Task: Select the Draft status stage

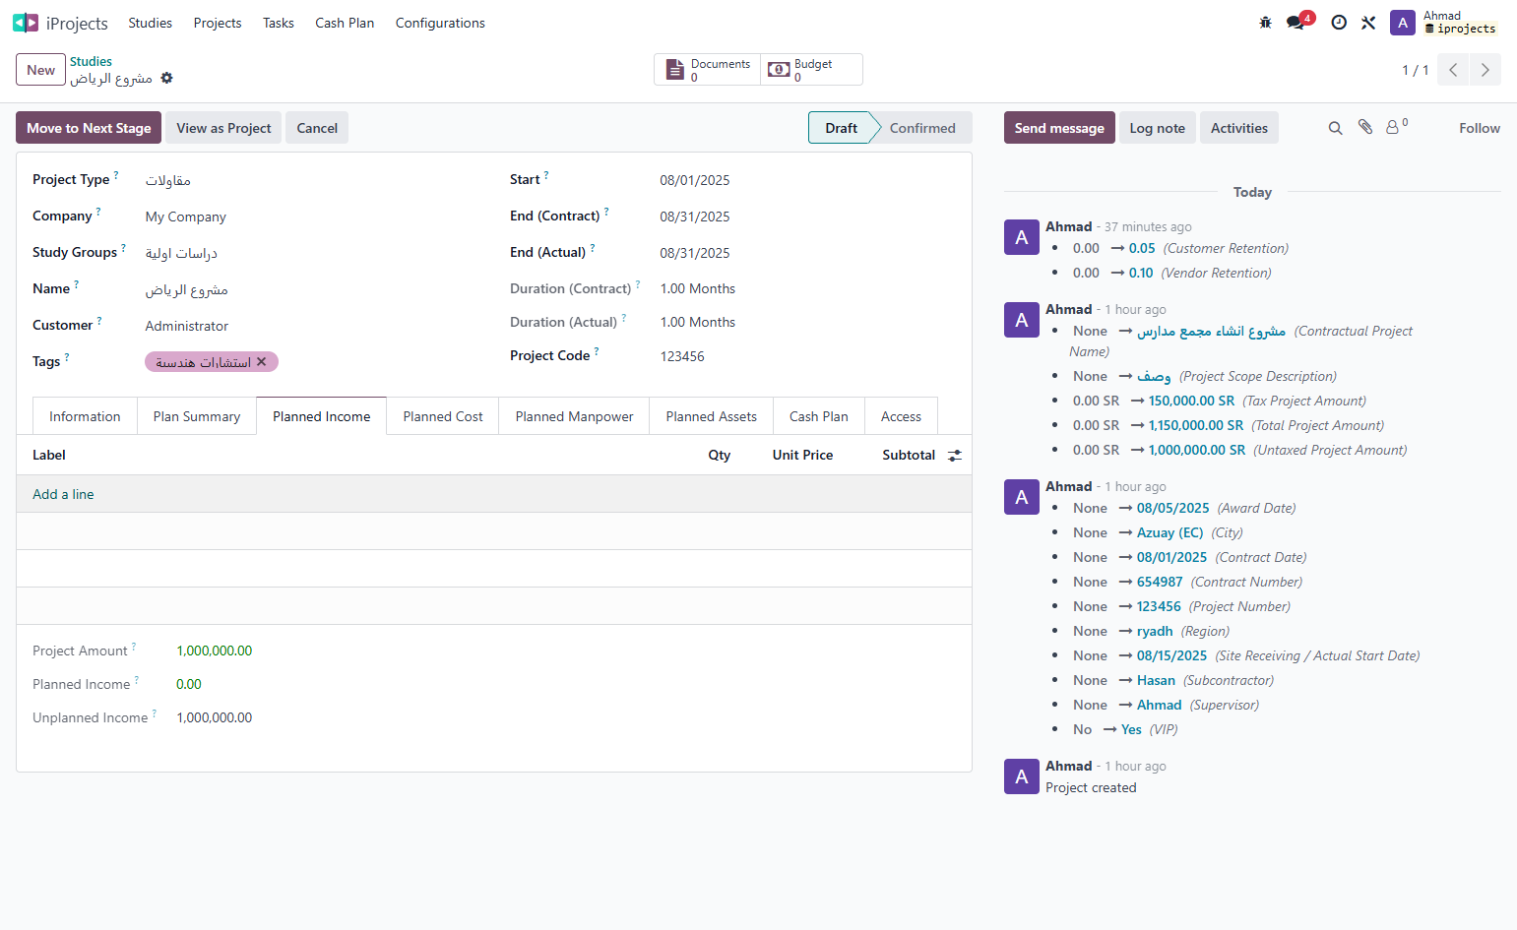Action: [x=841, y=128]
